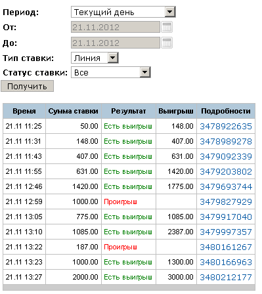Click the Получить button
262x294 pixels.
[27, 86]
